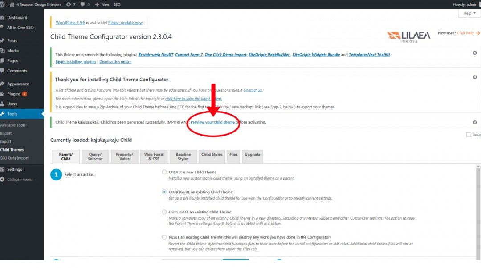Click the Please update now link

click(x=125, y=23)
